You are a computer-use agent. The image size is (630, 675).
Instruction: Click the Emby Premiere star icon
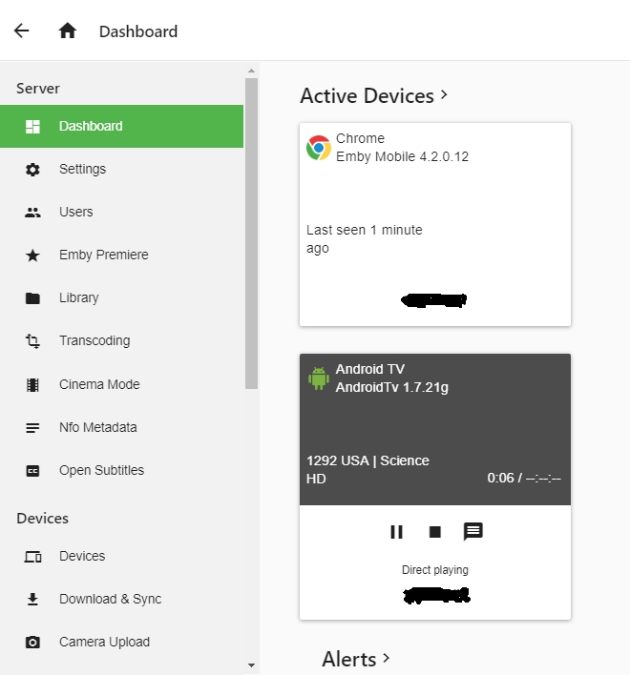click(x=32, y=256)
